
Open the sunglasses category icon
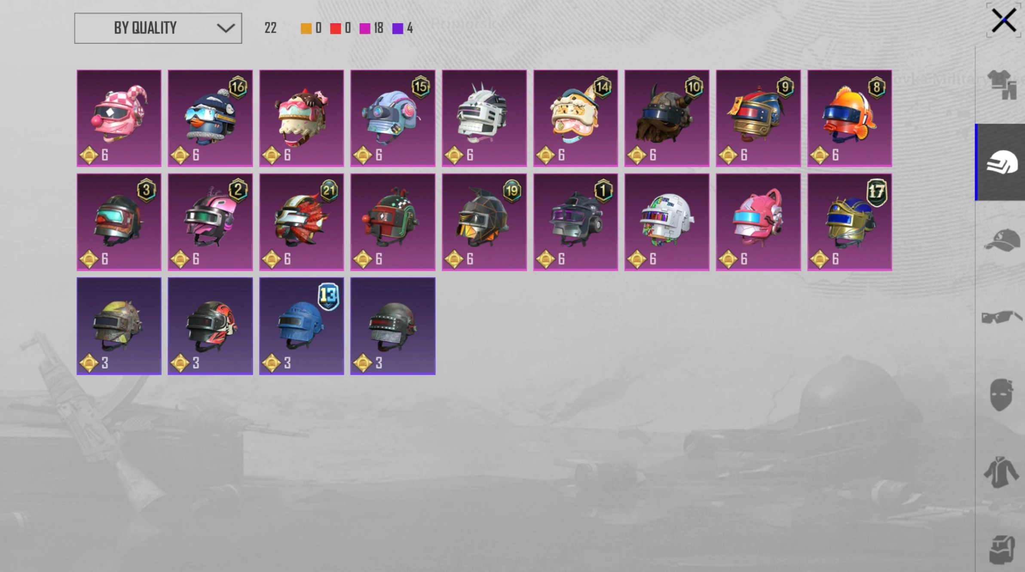pos(1001,317)
